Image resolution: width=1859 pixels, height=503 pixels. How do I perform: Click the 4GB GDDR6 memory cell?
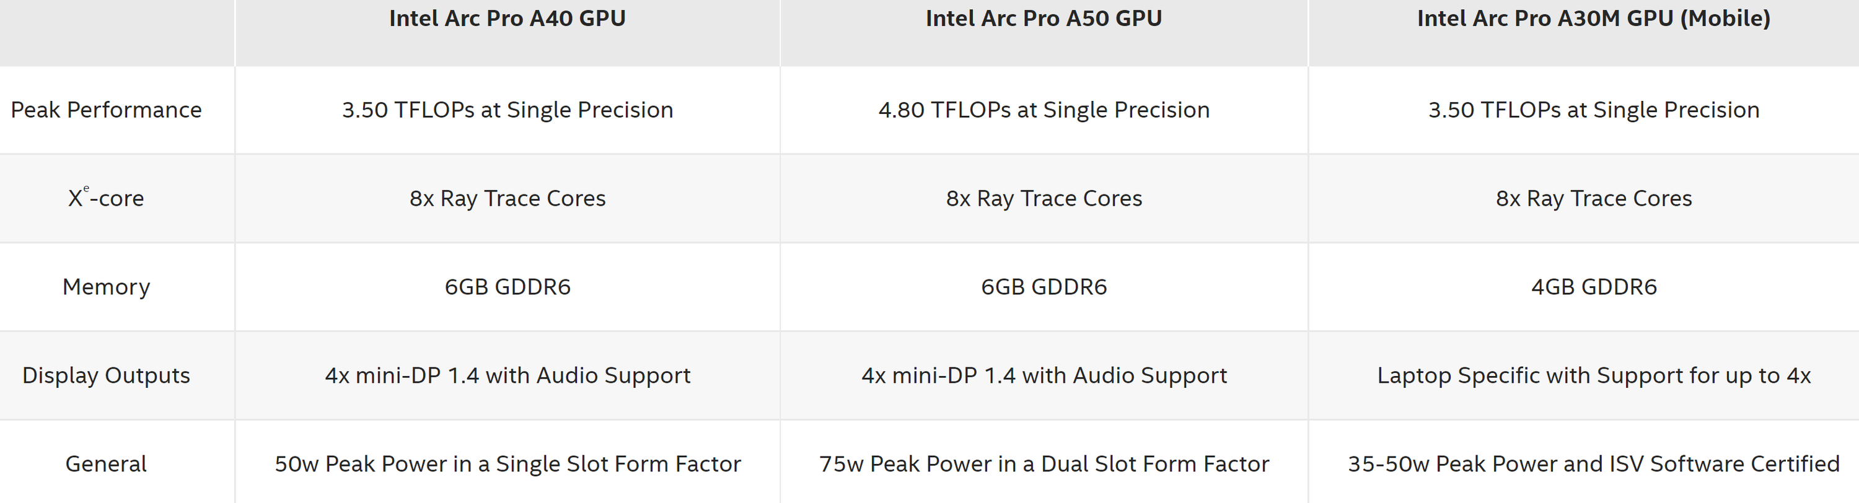(1593, 287)
